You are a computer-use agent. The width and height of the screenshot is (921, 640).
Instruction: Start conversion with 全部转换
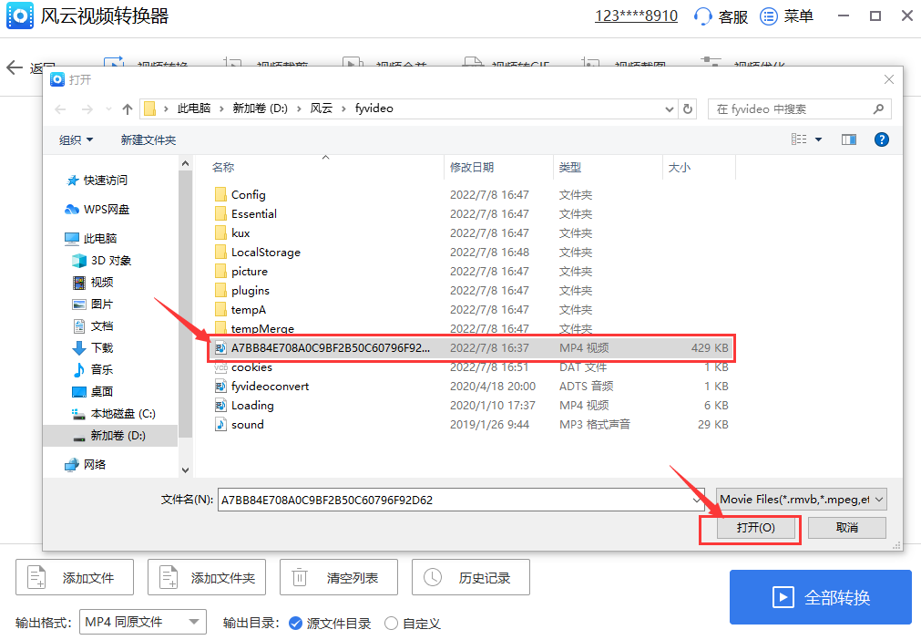(821, 597)
